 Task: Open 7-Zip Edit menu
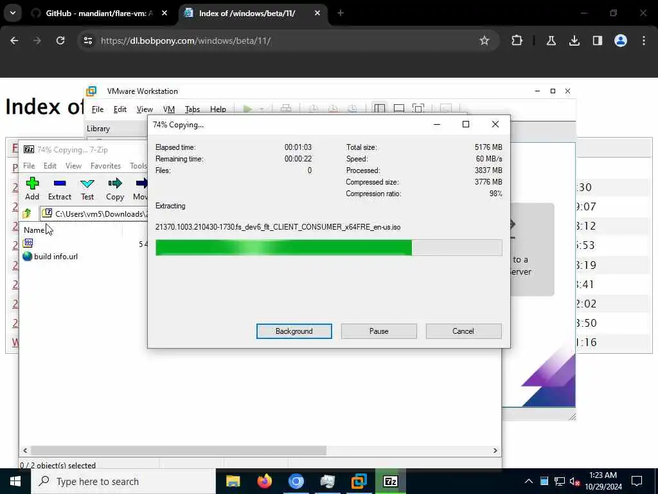[x=50, y=166]
